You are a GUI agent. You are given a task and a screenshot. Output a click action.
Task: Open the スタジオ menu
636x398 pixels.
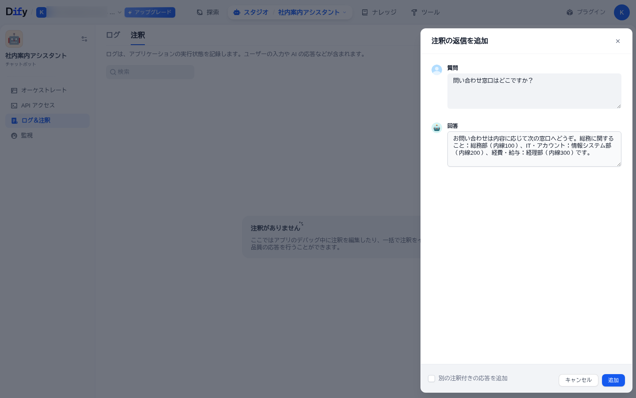[x=251, y=12]
